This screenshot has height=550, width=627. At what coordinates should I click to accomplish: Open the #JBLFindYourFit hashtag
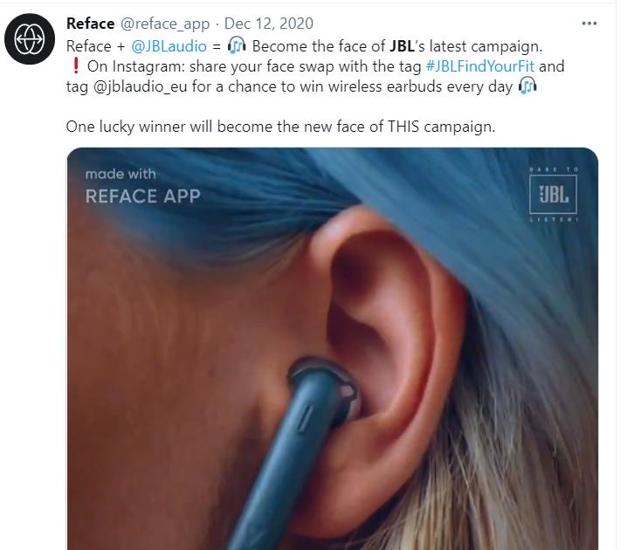479,66
